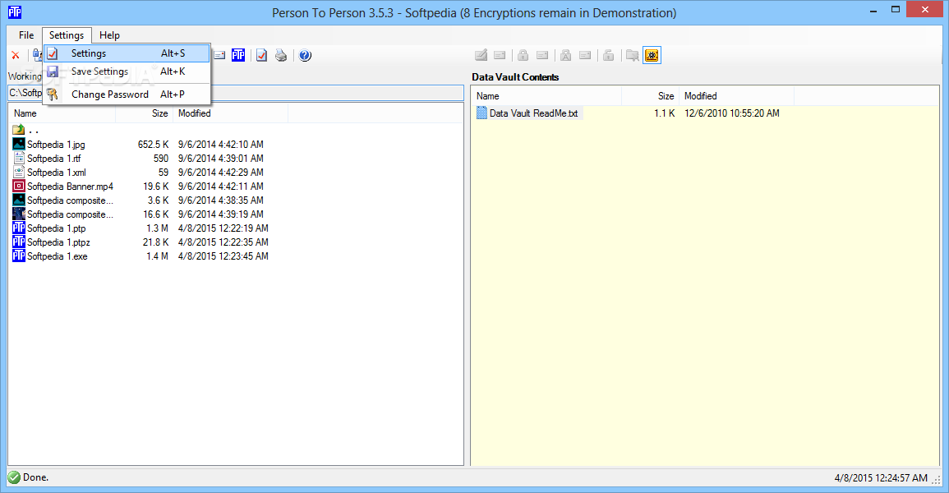Viewport: 949px width, 493px height.
Task: Select the Softpedia Banner.mp4 file name
Action: 70,186
